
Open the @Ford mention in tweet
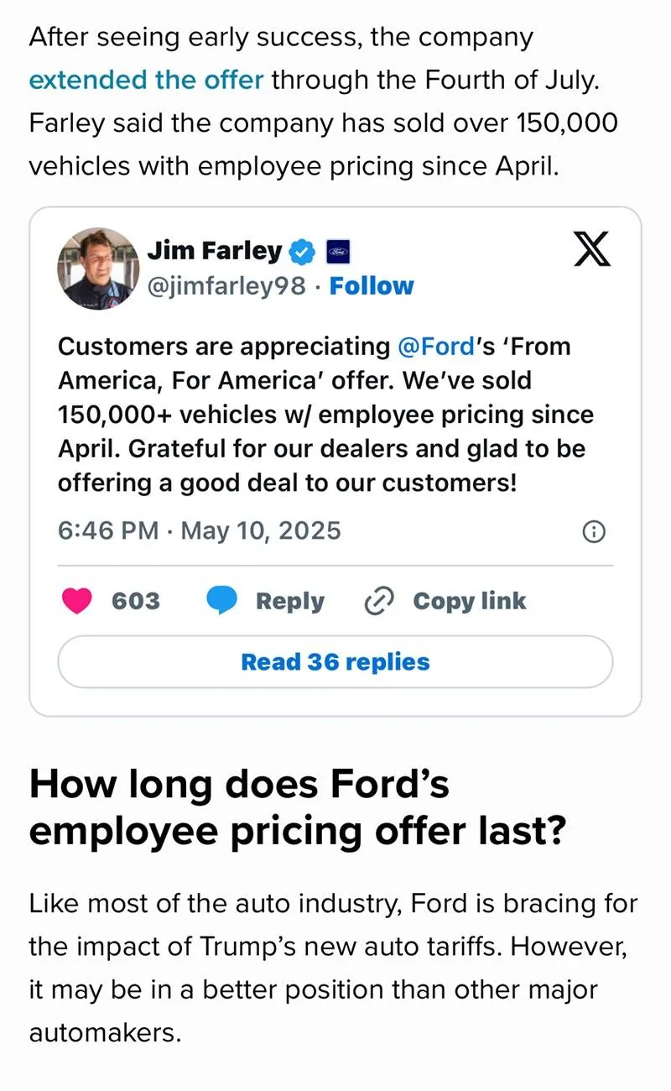coord(435,347)
